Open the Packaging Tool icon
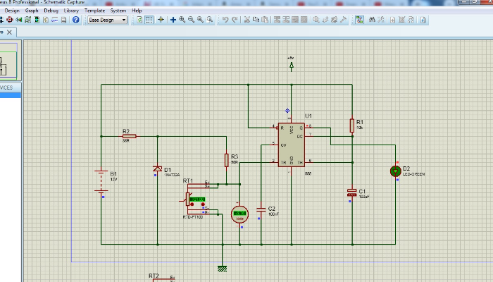This screenshot has width=493, height=282. tap(335, 20)
